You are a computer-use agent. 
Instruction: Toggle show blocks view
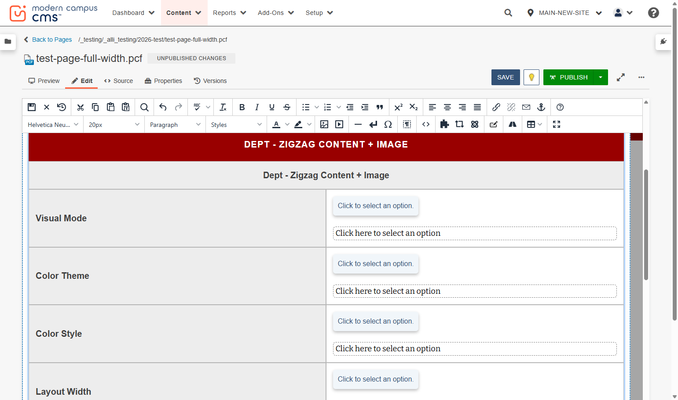click(407, 124)
